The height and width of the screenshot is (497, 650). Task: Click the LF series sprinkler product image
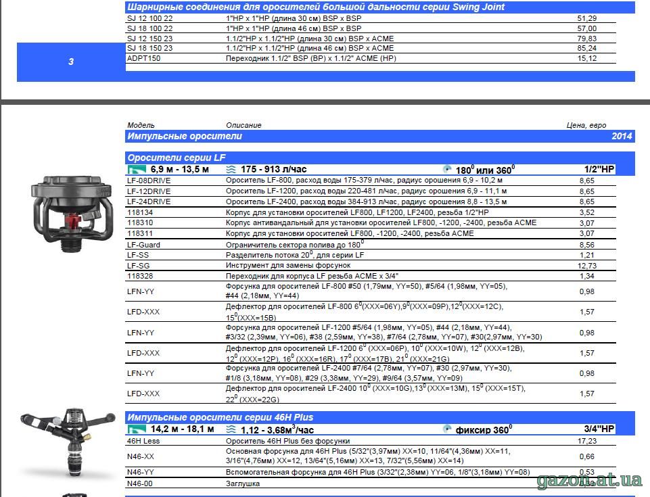72,214
